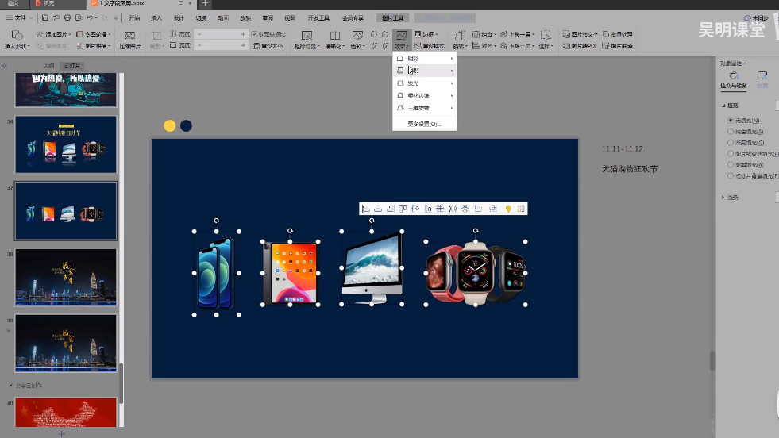Viewport: 779px width, 438px height.
Task: Open 下移一层 (Send backward) dropdown
Action: pyautogui.click(x=517, y=46)
